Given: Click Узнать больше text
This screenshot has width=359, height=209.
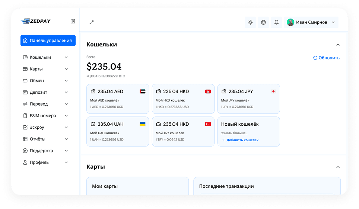Looking at the screenshot, I should (234, 133).
